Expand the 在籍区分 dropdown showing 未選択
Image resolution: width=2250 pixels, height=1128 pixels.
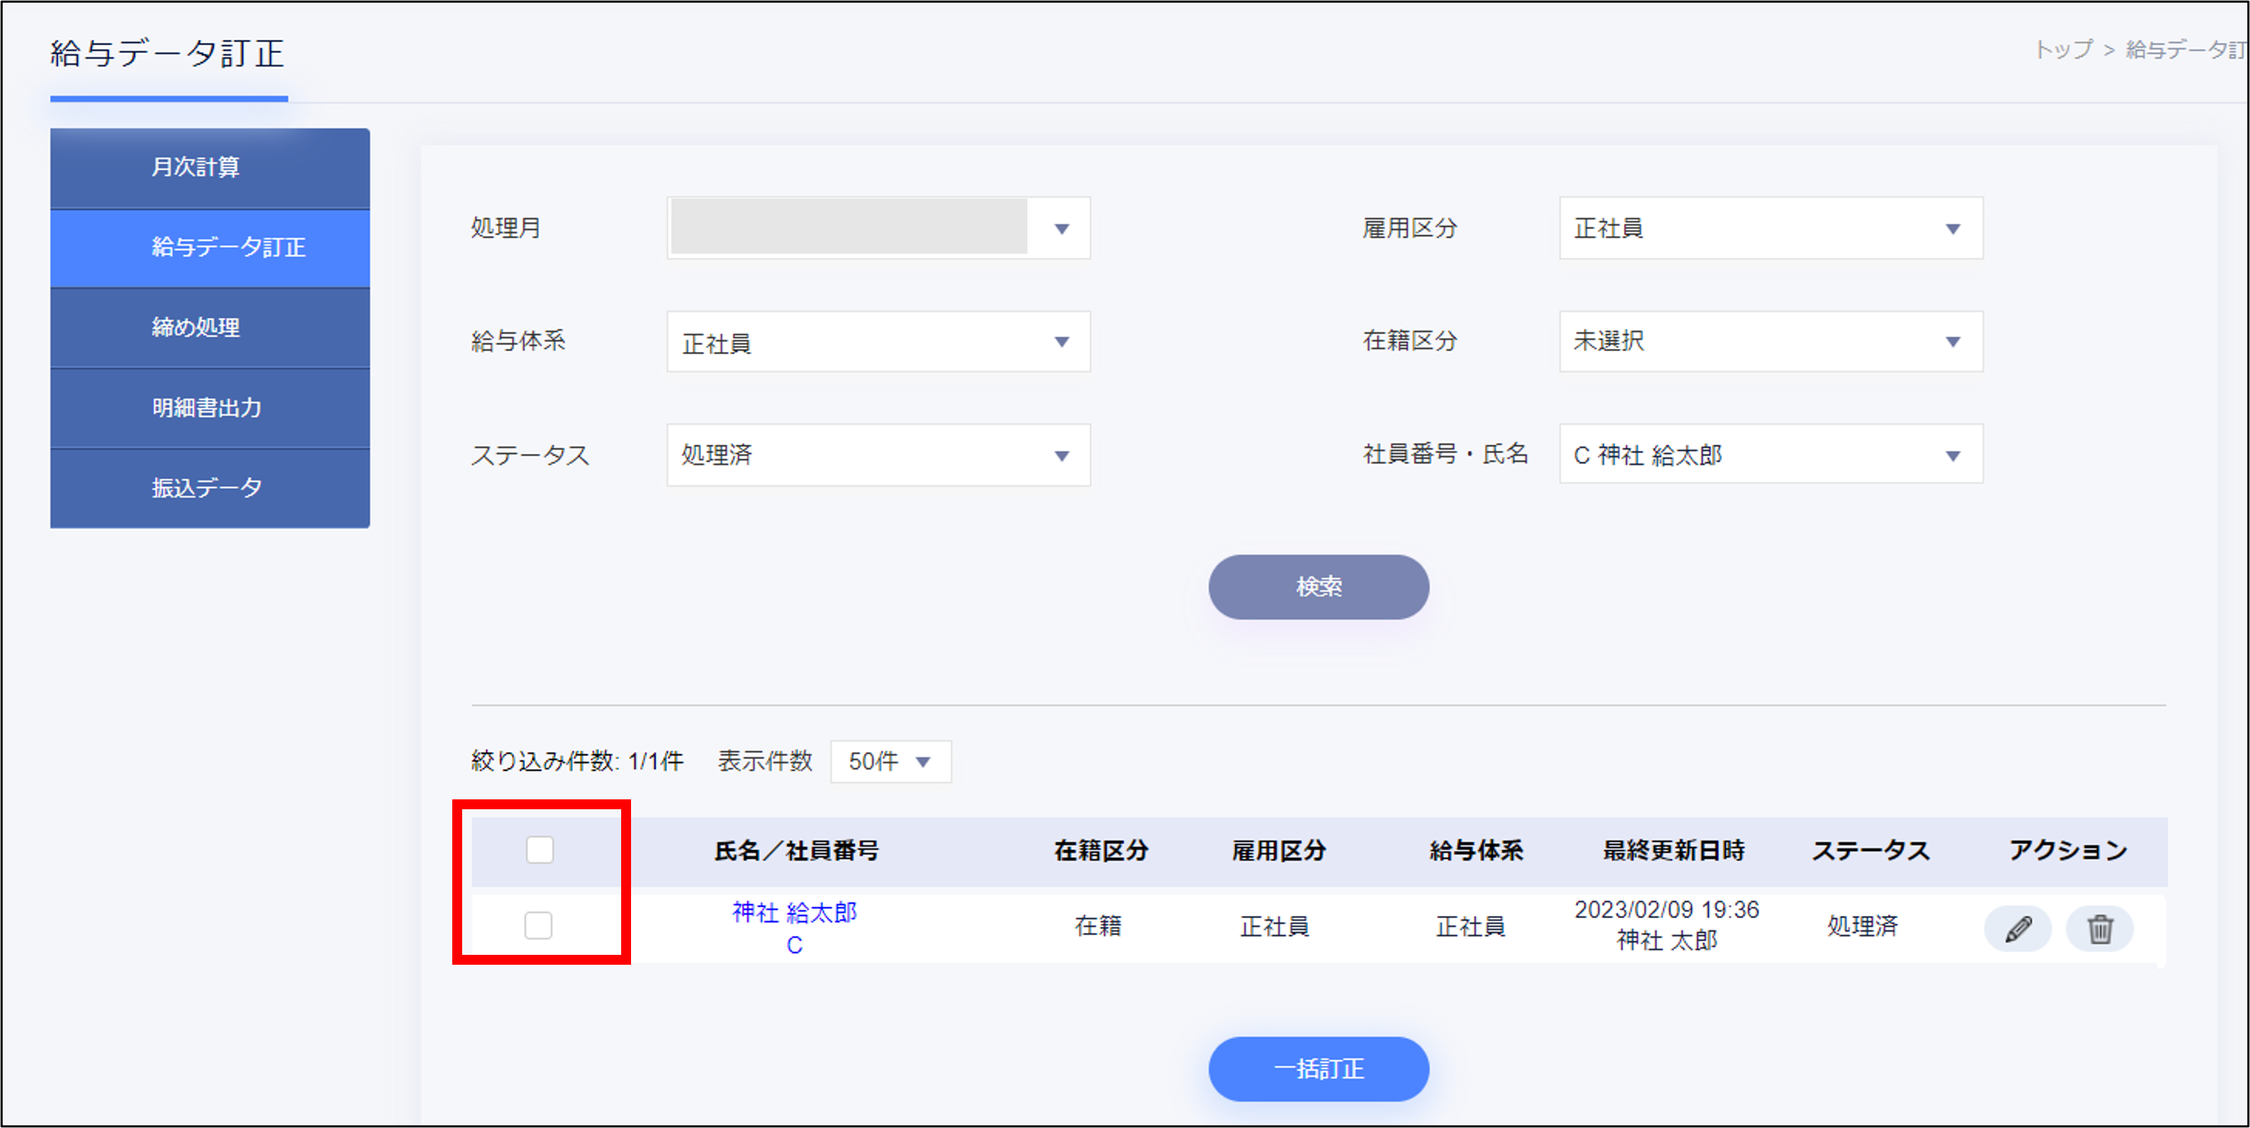pos(1770,341)
